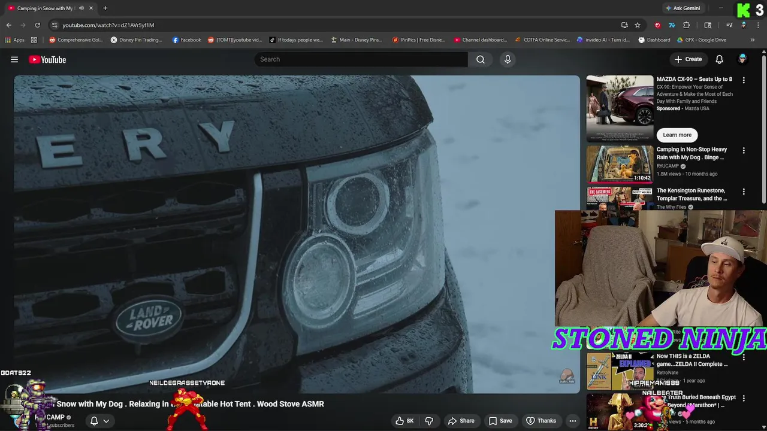This screenshot has height=431, width=767.
Task: Open the Apps bookmarks shortcut
Action: pyautogui.click(x=15, y=40)
